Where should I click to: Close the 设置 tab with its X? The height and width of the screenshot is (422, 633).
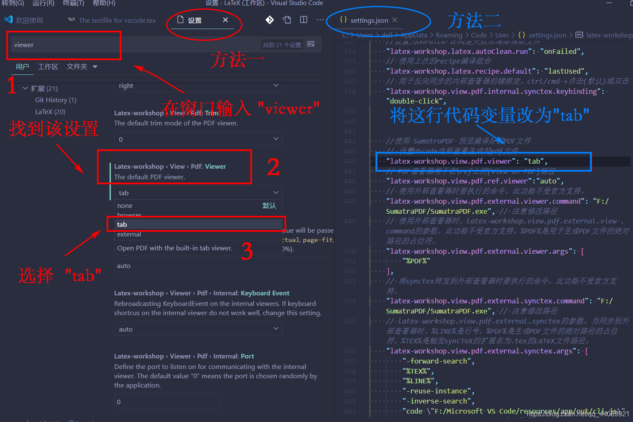tap(225, 20)
